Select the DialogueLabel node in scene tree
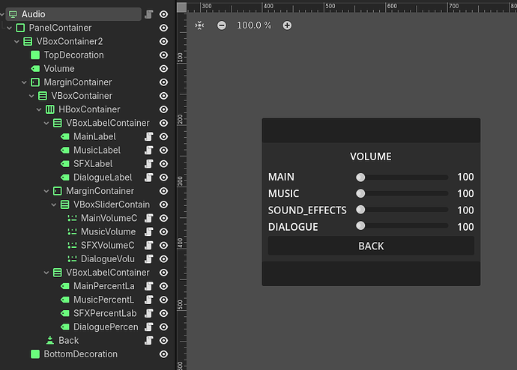The image size is (517, 370). tap(102, 178)
